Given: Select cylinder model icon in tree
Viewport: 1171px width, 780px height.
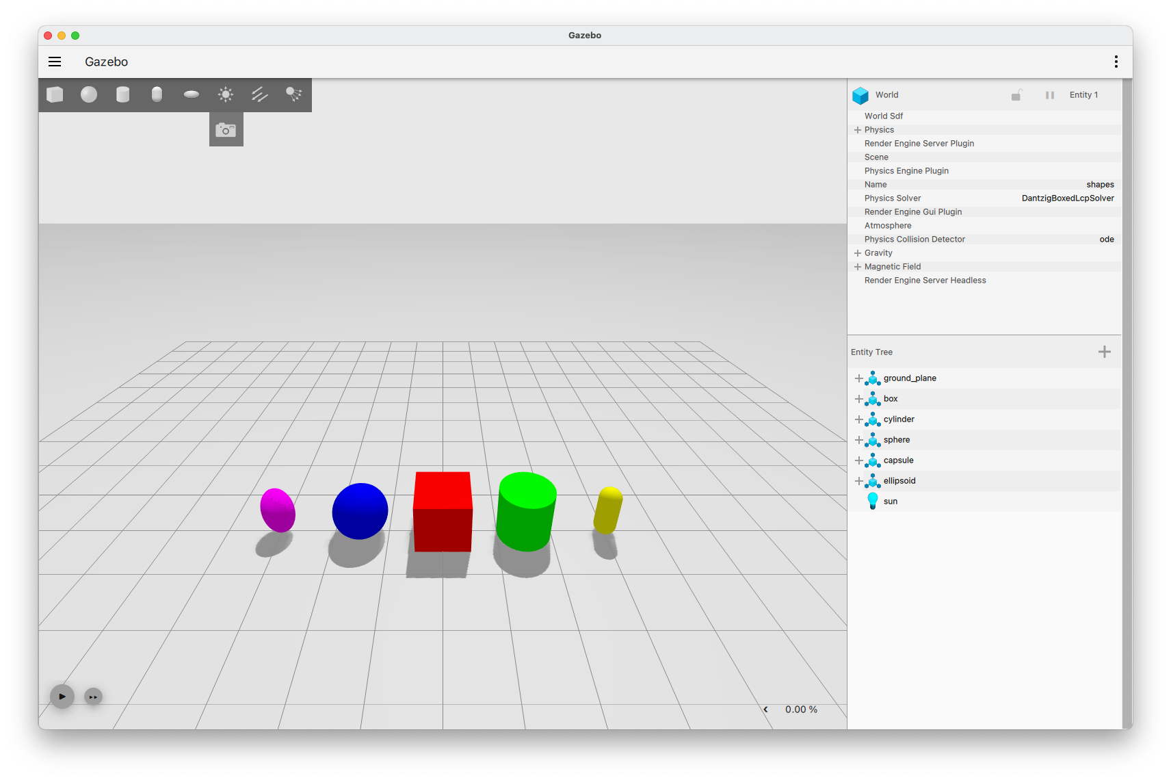Looking at the screenshot, I should [x=873, y=419].
